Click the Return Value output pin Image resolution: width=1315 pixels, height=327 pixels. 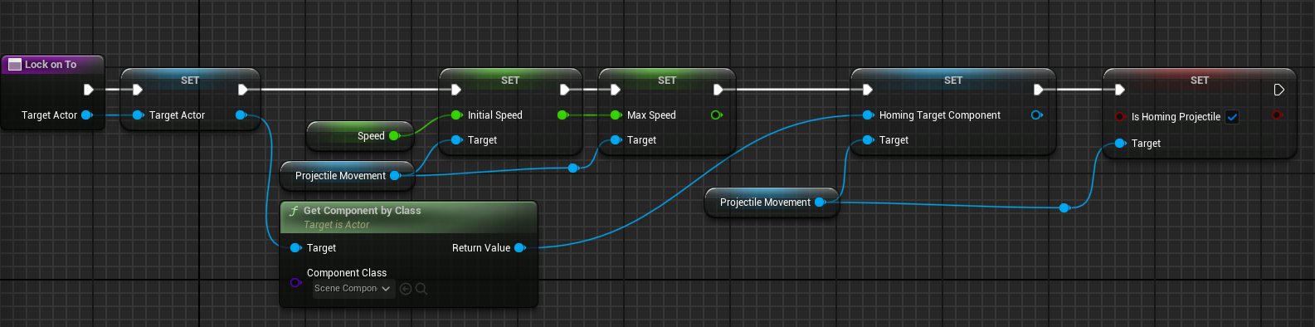pos(520,248)
